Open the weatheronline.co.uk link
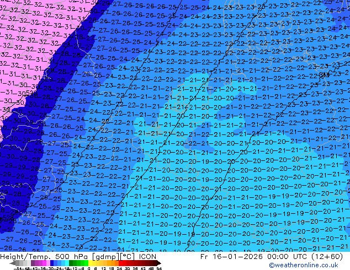The width and height of the screenshot is (350, 270). coord(304,265)
